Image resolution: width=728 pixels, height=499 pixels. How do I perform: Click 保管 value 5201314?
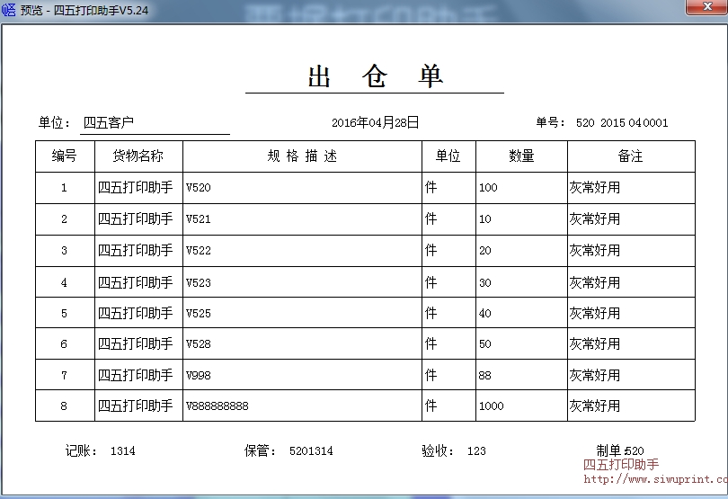311,450
